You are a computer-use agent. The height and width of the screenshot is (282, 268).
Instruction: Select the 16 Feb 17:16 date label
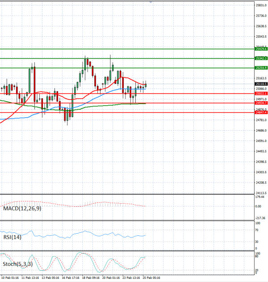coord(71,278)
